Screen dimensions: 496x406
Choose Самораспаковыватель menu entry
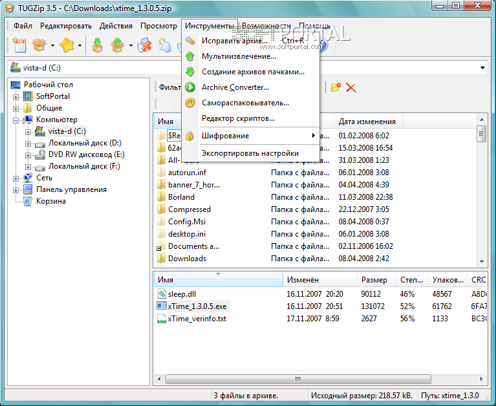coord(250,103)
